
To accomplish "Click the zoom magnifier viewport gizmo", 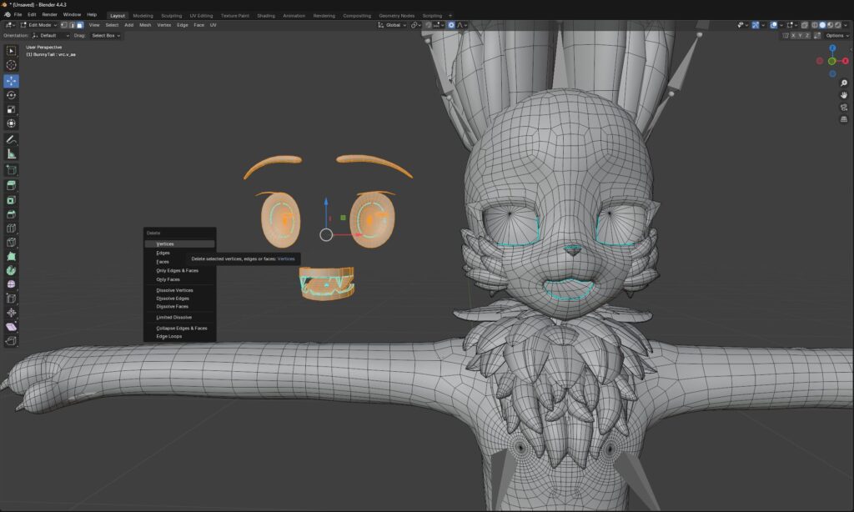I will (843, 84).
